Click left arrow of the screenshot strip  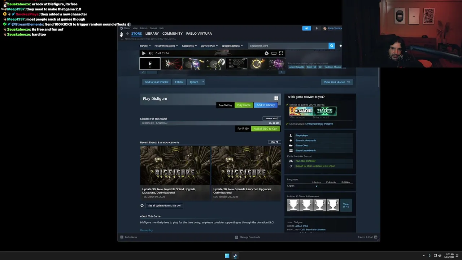coord(143,72)
